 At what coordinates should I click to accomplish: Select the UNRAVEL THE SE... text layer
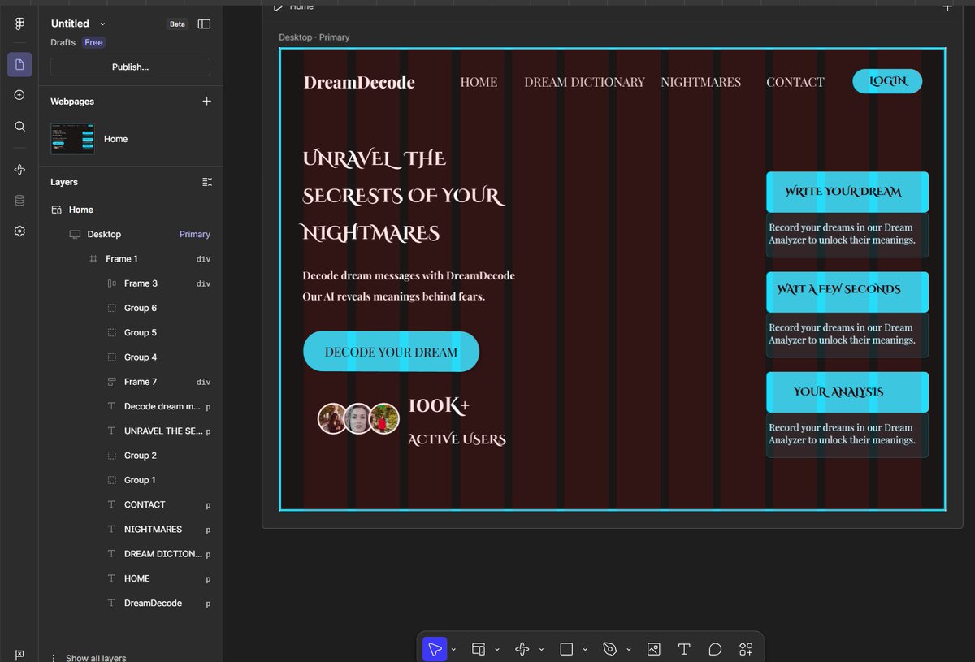[130, 431]
